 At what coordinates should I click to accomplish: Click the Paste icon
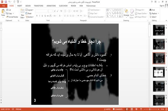pos(3,11)
